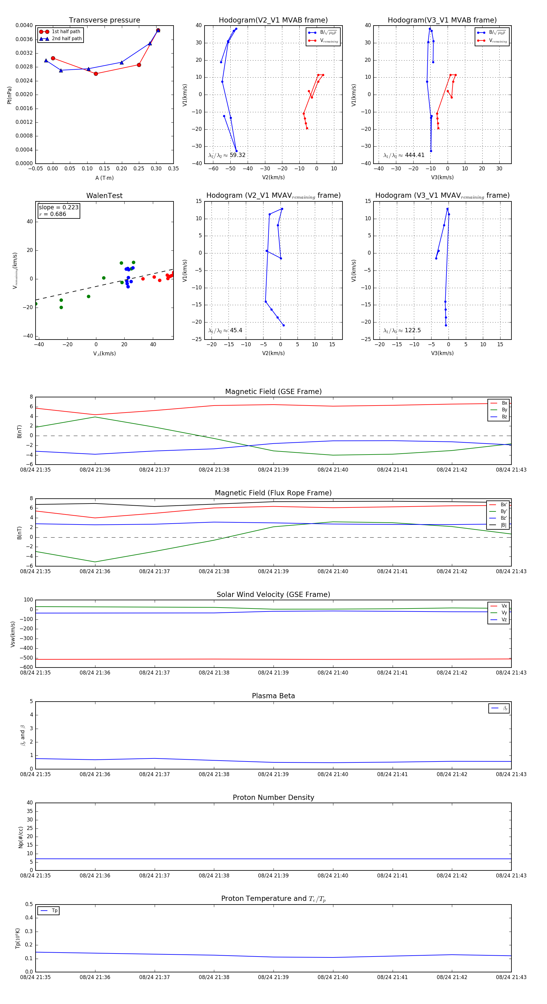Screen dimensions: 547x1004
Task: Click the 'Pt(nPa)' y-axis label
Action: [x=9, y=95]
